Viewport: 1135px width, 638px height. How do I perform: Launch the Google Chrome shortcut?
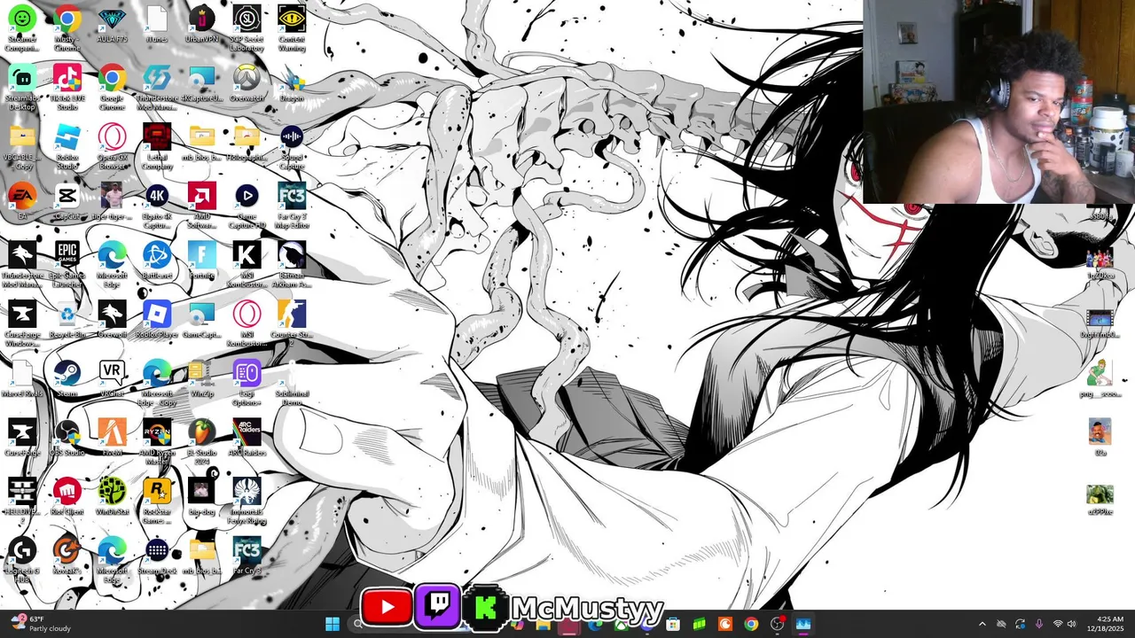click(x=112, y=87)
